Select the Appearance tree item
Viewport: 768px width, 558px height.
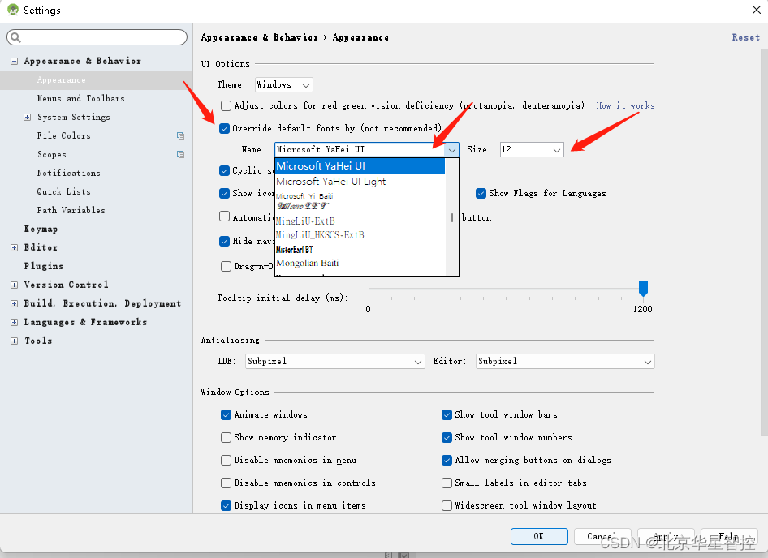(96, 79)
